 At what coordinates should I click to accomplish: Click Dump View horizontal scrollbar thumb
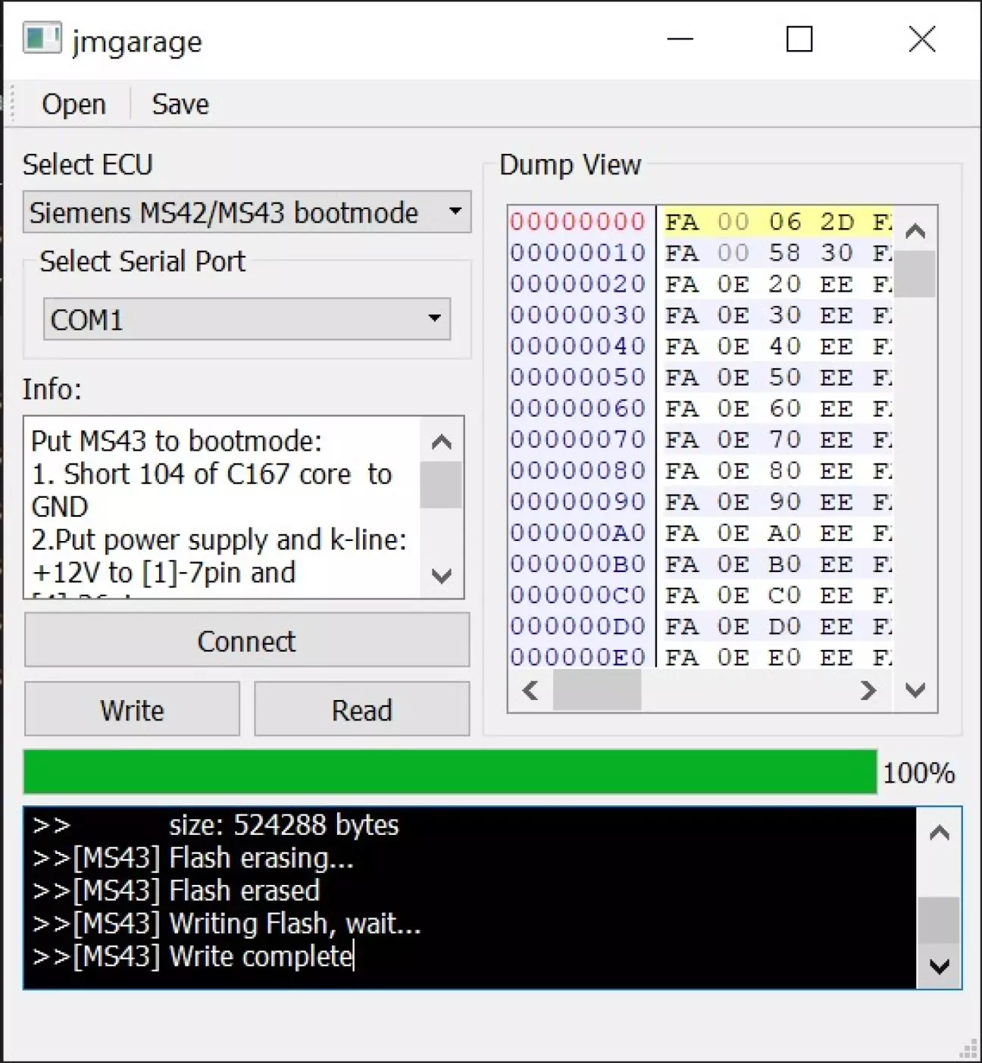coord(597,690)
